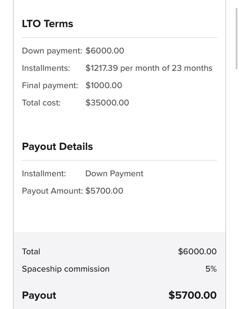Viewport: 239px width, 309px height.
Task: Select the Down payment $6000.00 value
Action: (x=105, y=51)
